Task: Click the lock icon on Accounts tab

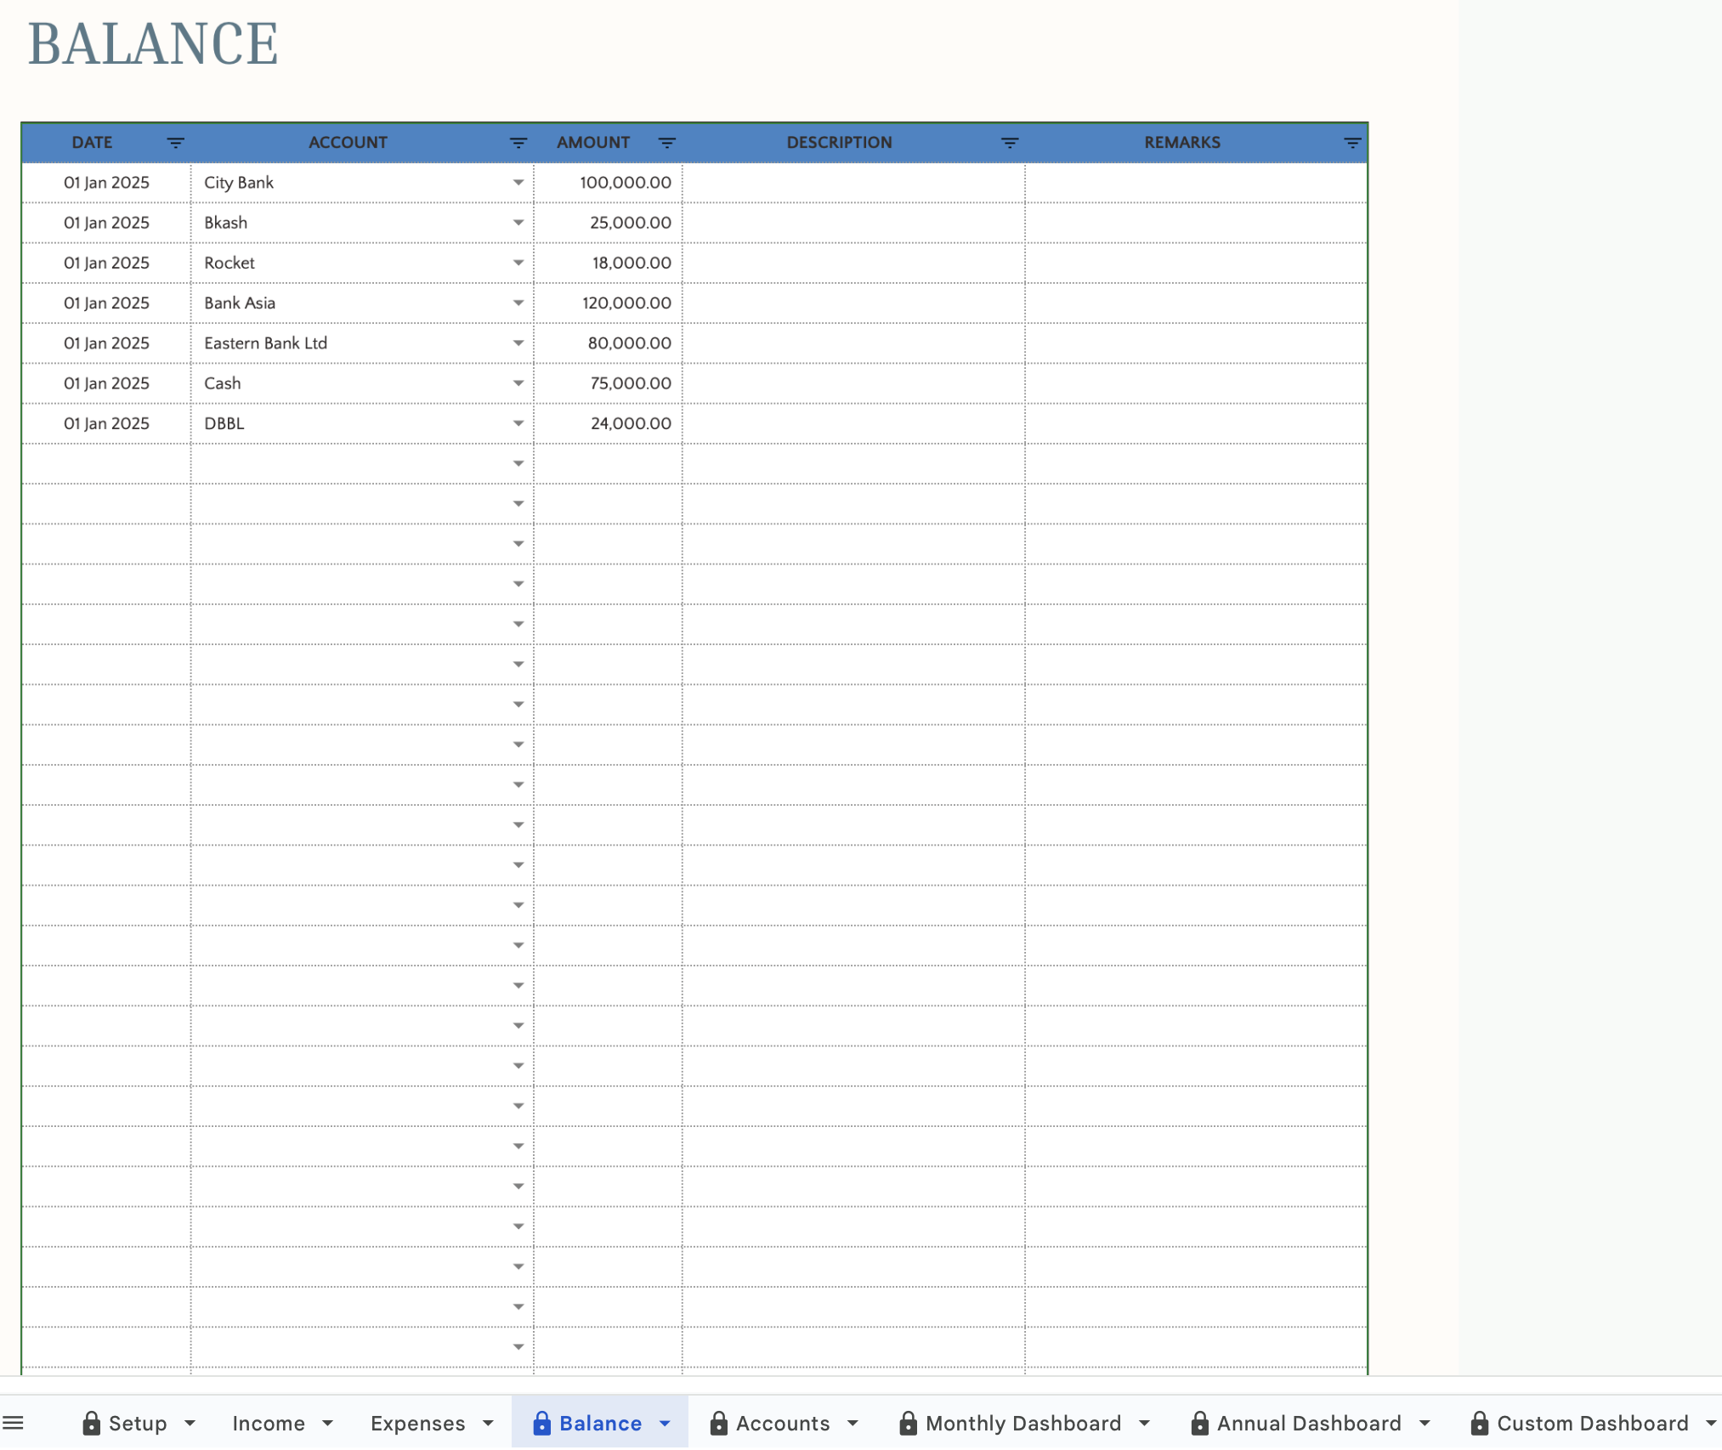Action: 719,1423
